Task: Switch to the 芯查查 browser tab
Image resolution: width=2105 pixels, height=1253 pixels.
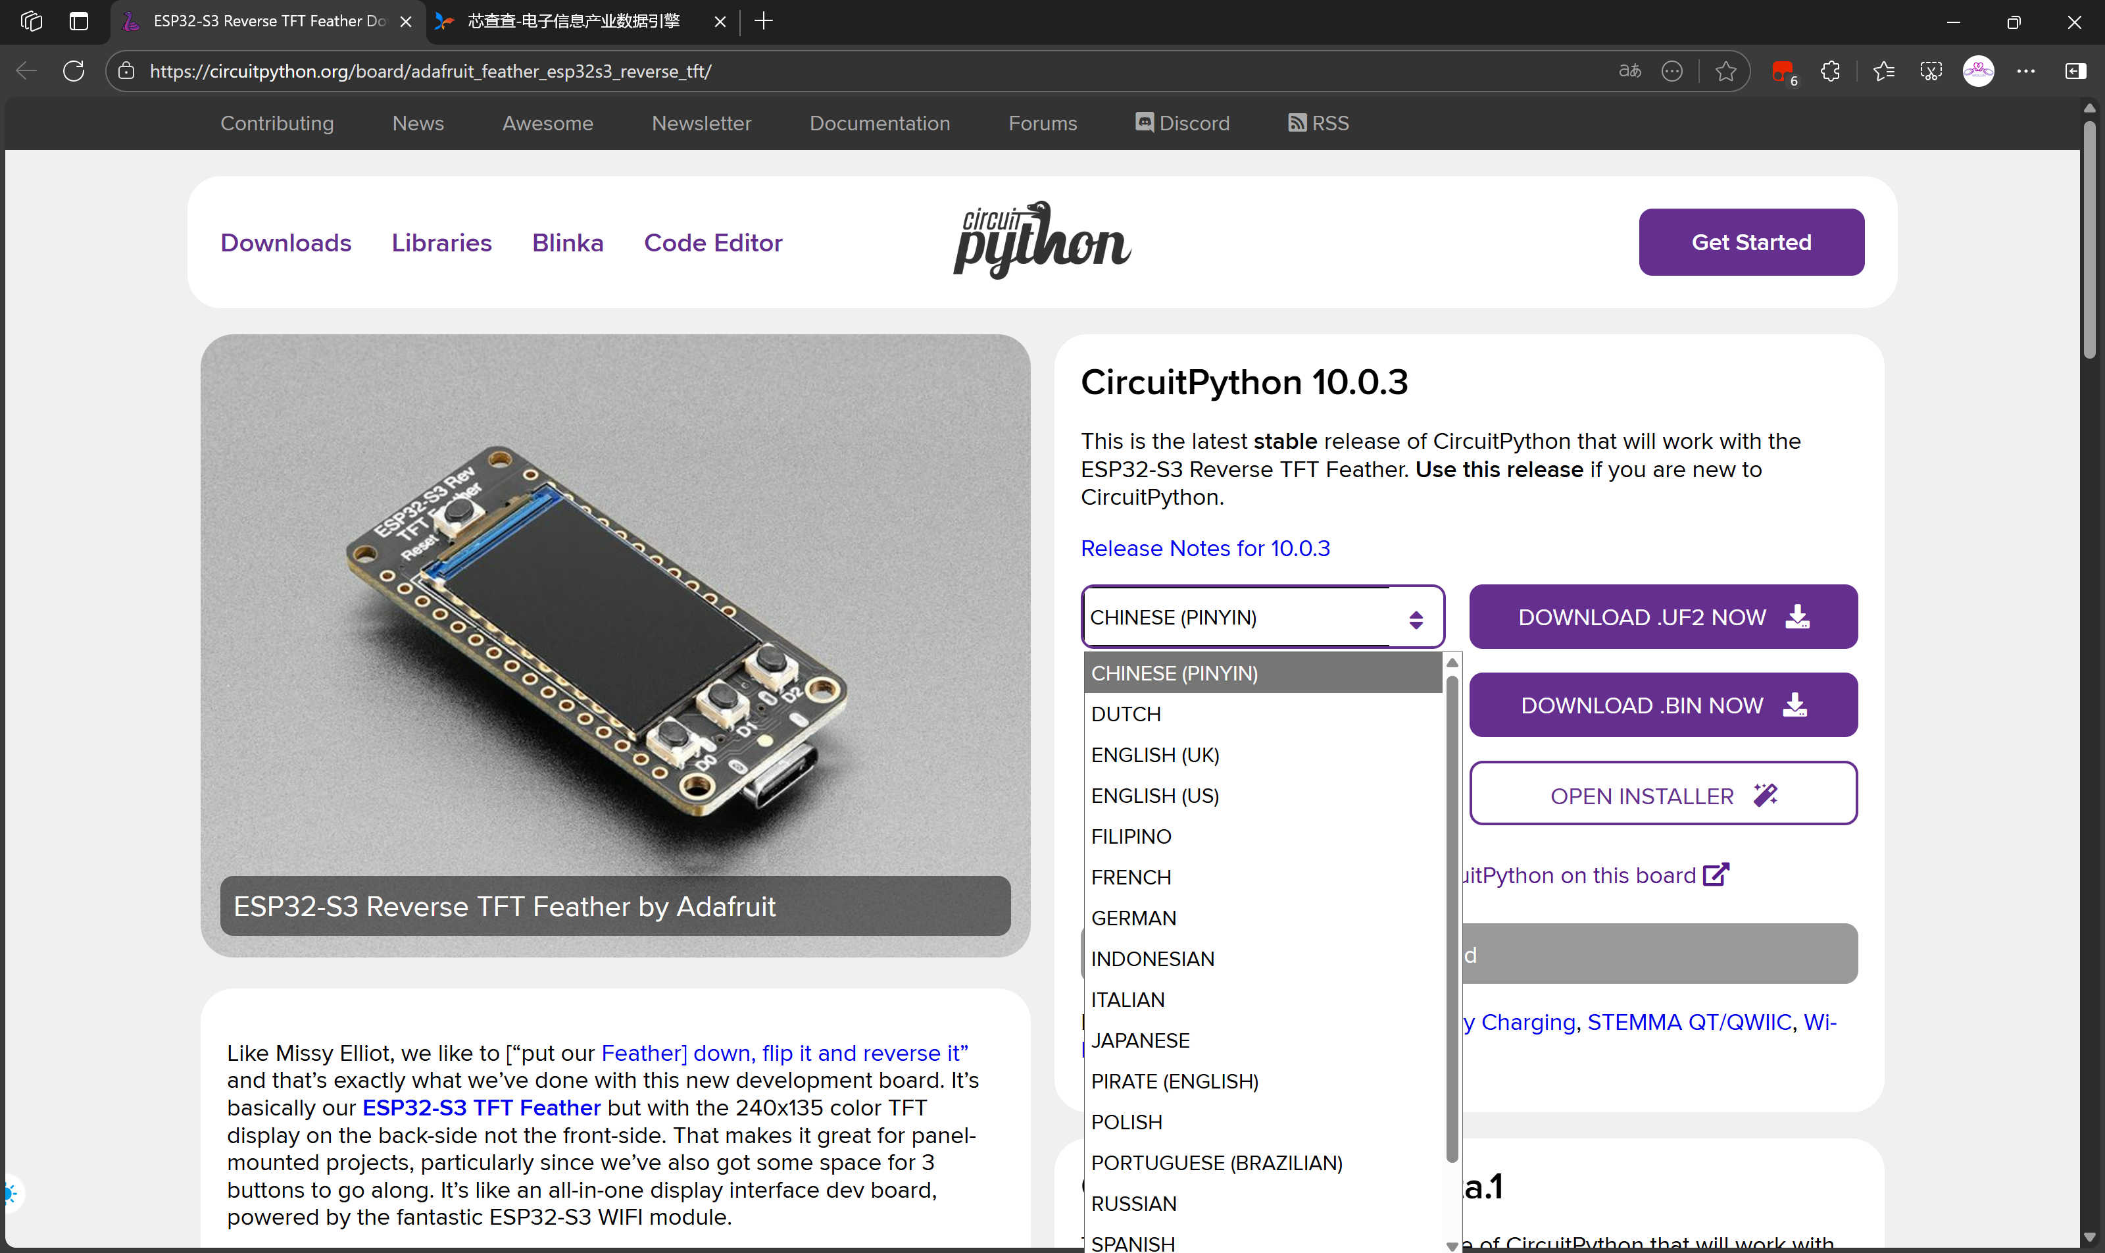Action: [x=574, y=21]
